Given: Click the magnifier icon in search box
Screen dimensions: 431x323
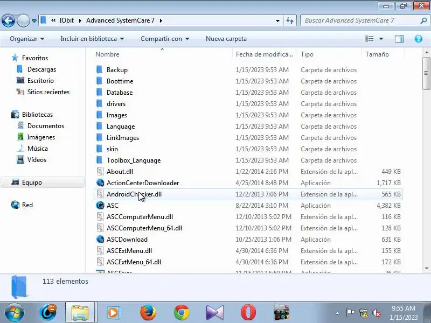Looking at the screenshot, I should click(x=423, y=20).
